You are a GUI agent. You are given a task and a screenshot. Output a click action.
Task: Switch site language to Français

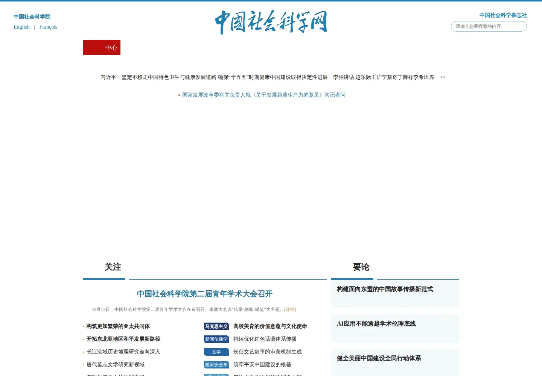tap(48, 27)
